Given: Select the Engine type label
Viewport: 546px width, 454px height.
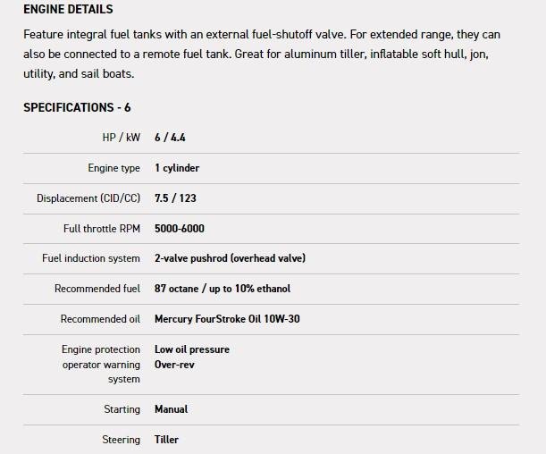Looking at the screenshot, I should coord(113,168).
